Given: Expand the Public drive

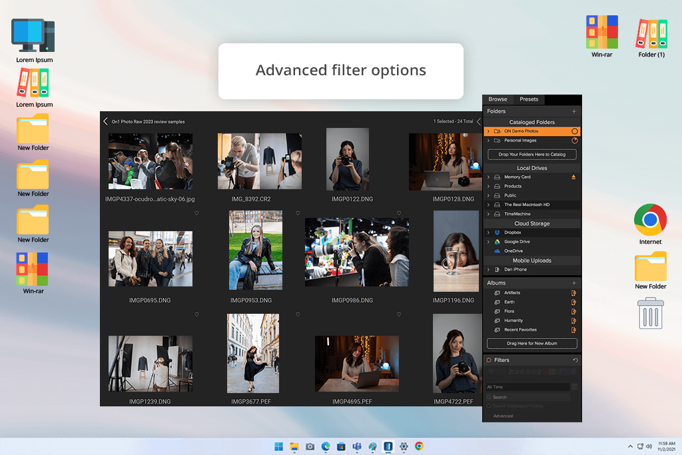Looking at the screenshot, I should (x=488, y=195).
